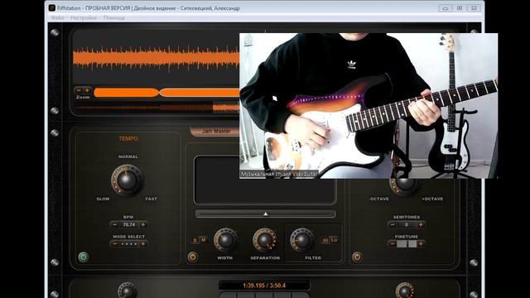530x298 pixels.
Task: Click the +OCTAVE label
Action: tap(432, 199)
